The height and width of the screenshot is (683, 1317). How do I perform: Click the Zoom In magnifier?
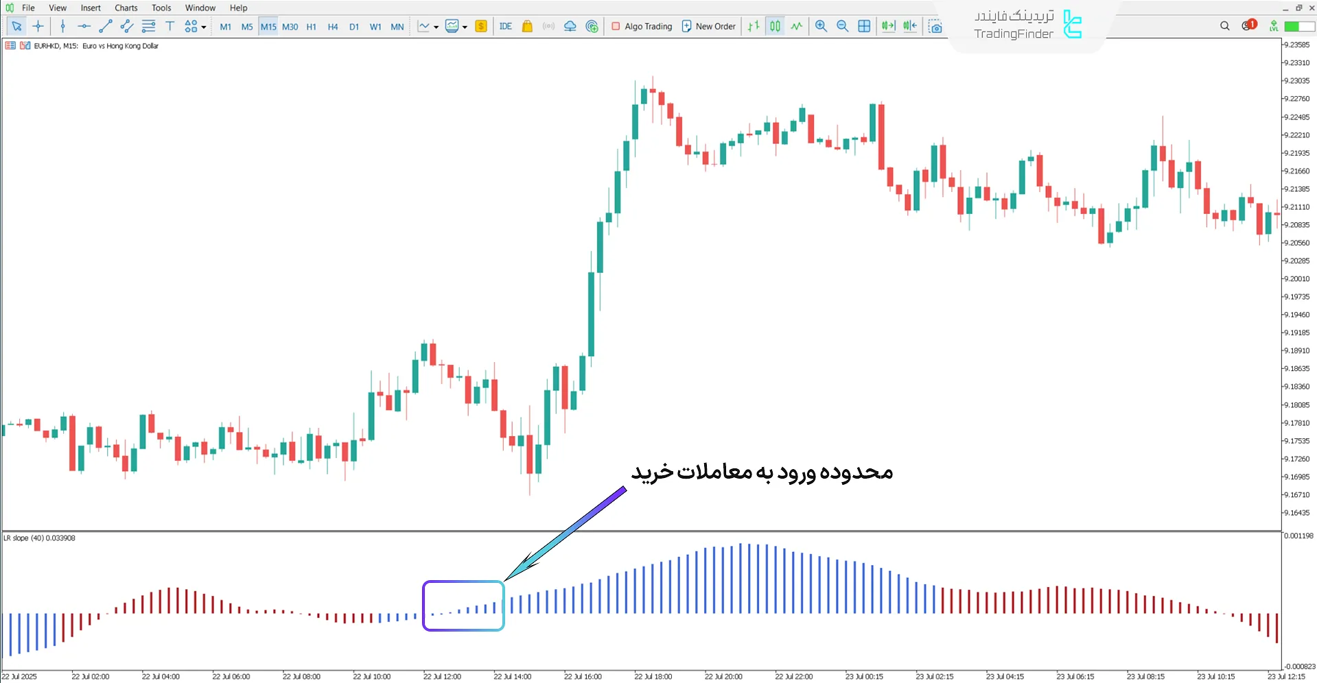click(x=821, y=26)
